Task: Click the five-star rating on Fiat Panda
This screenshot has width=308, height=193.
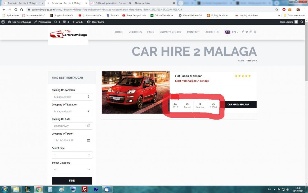Action: coord(243,76)
